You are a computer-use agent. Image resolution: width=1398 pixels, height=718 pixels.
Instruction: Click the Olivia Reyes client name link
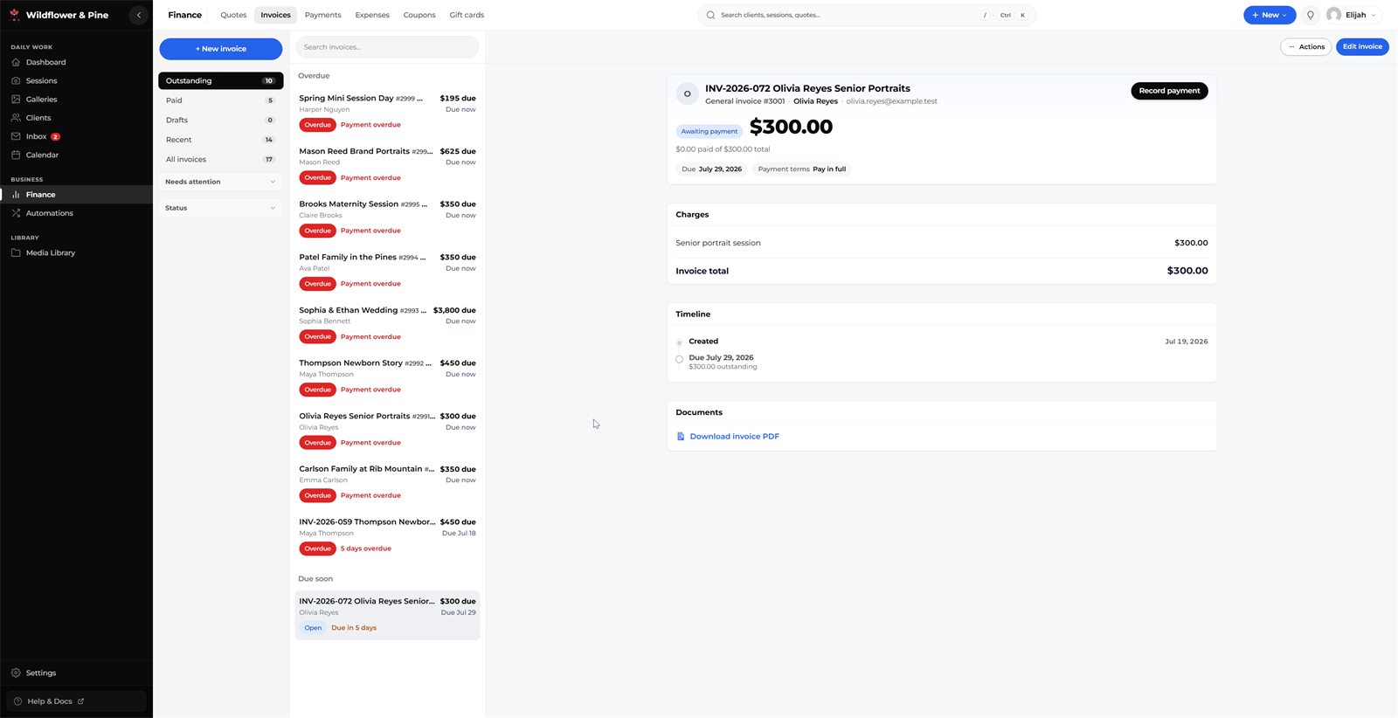point(815,101)
